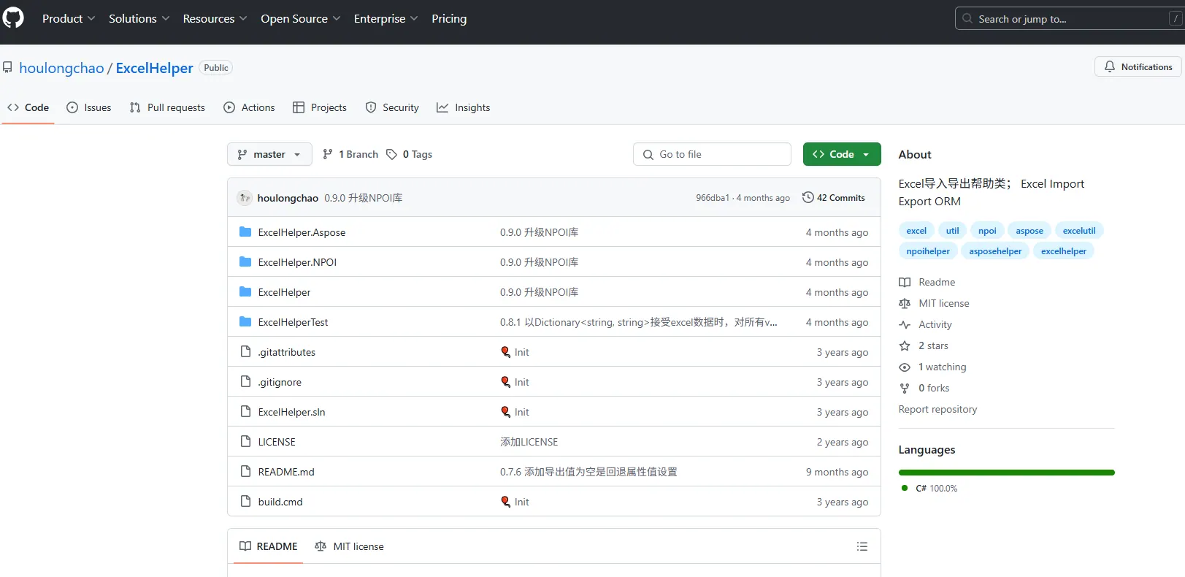Screen dimensions: 1185x577
Task: Open the Pull requests tab
Action: pos(167,107)
